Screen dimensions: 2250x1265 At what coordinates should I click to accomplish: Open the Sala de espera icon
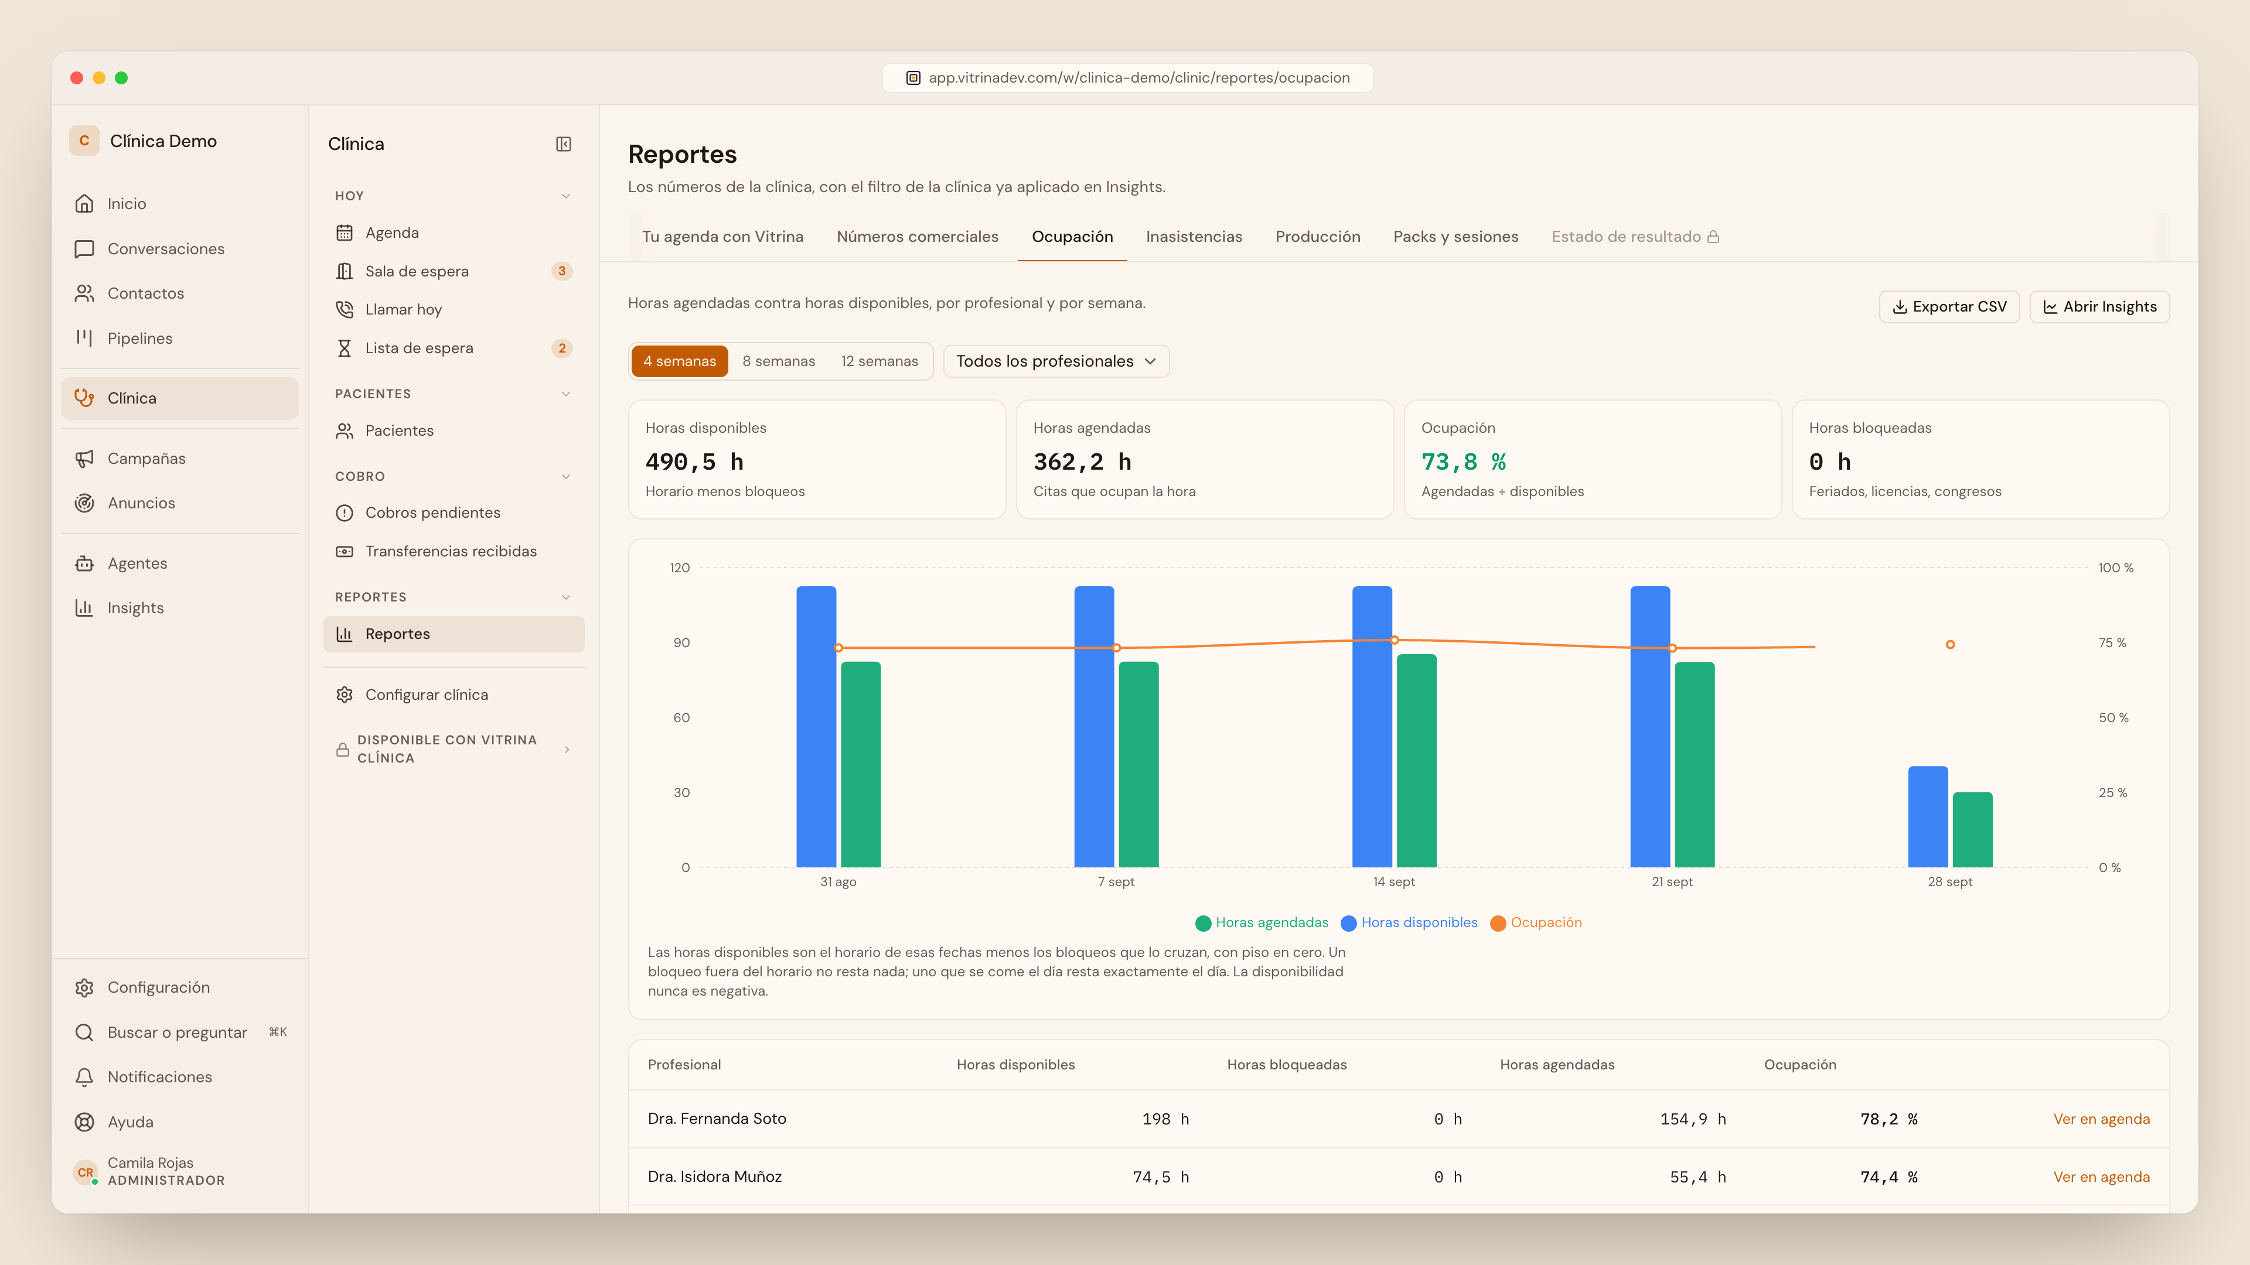coord(344,272)
